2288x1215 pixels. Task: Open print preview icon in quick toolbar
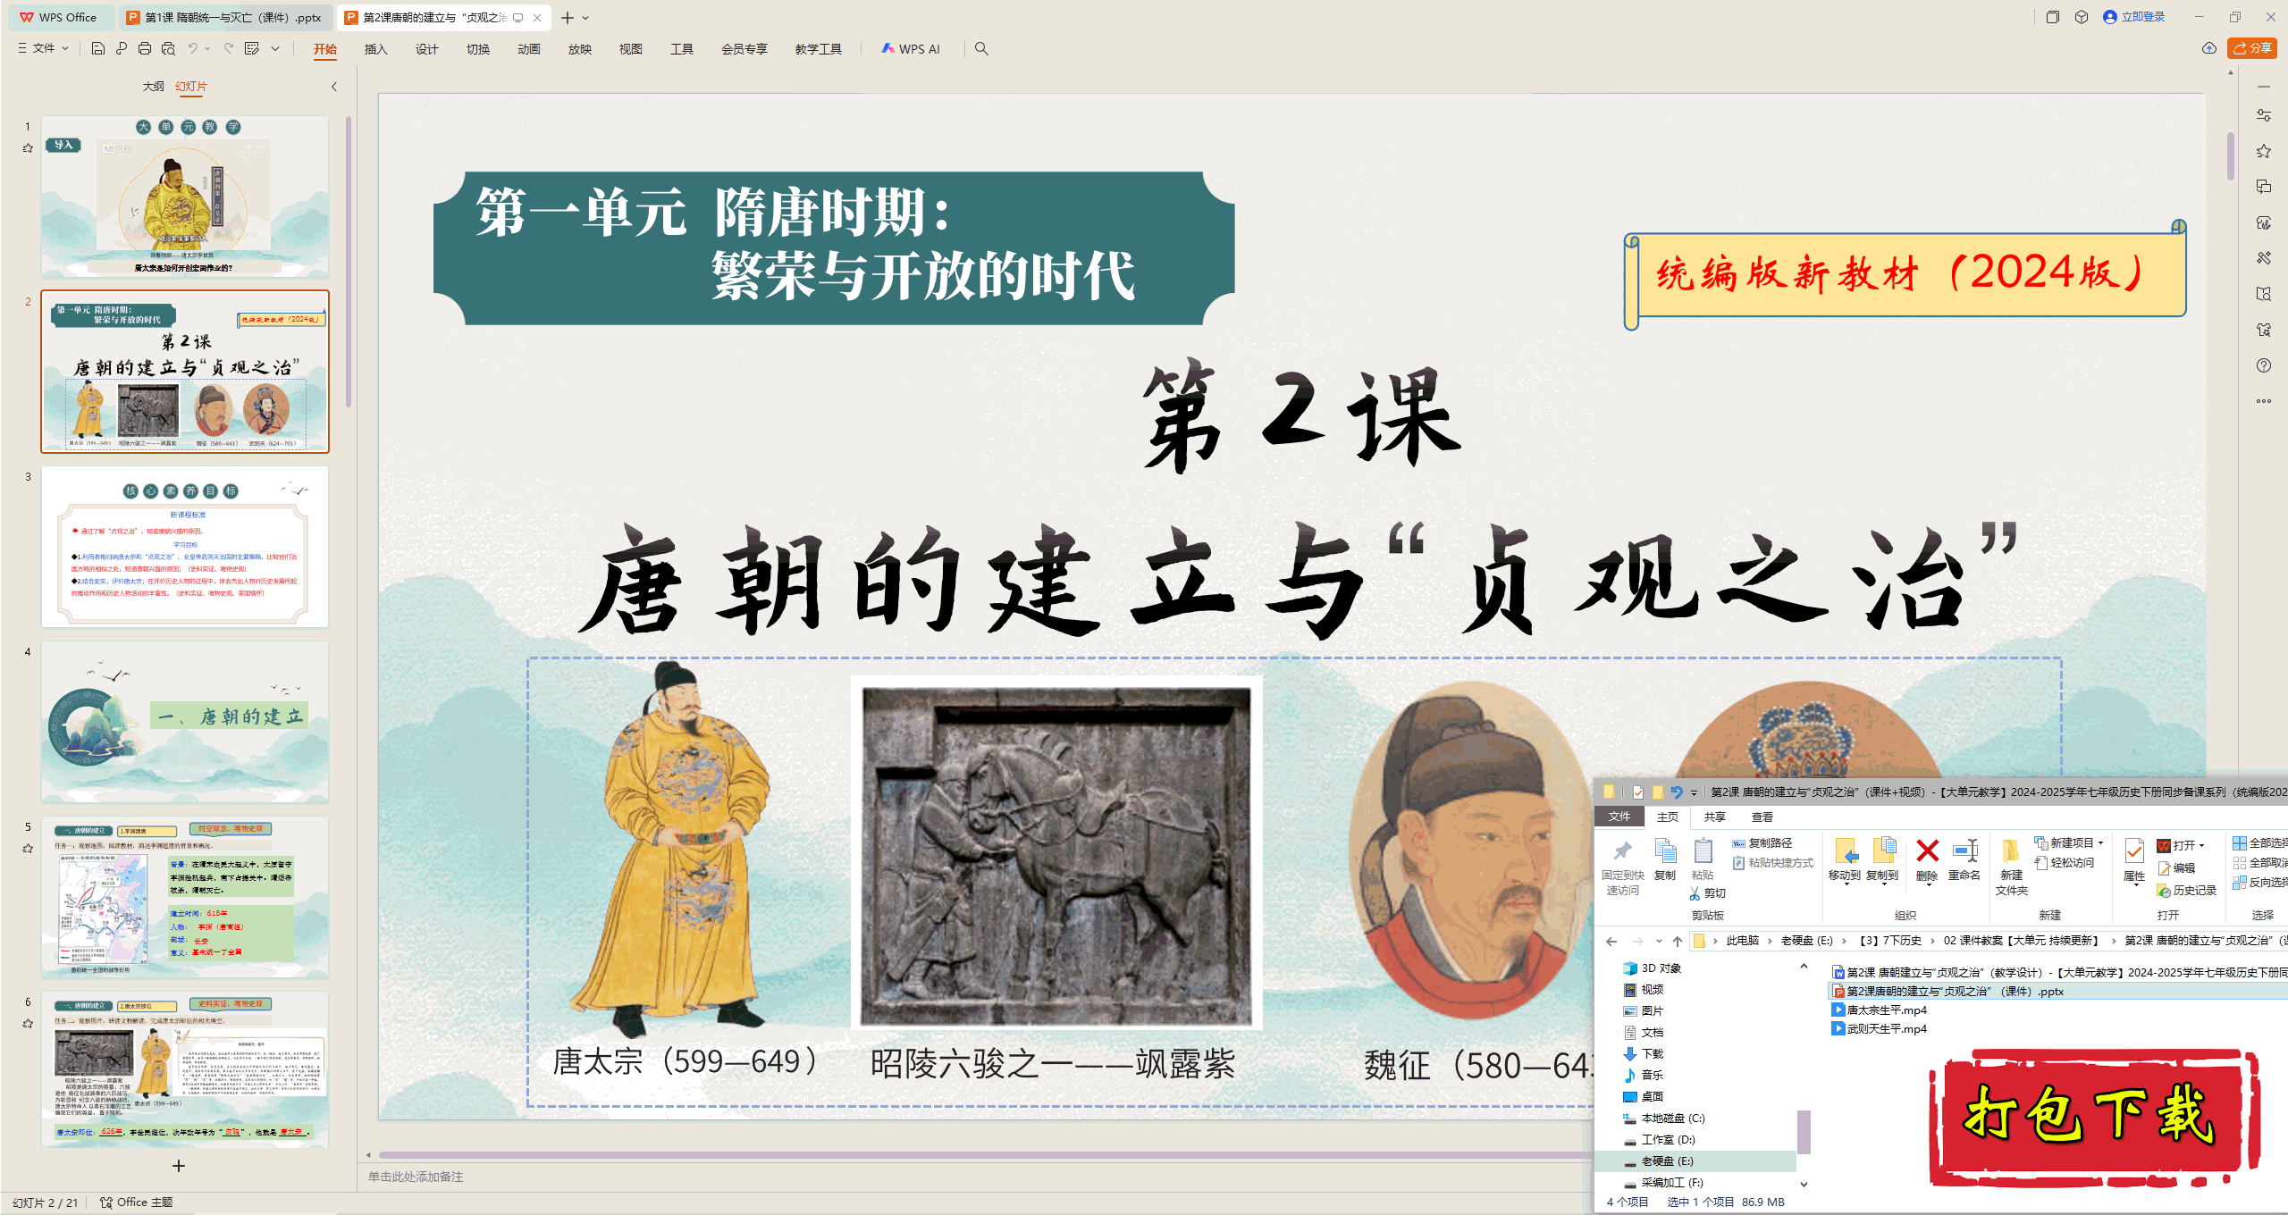168,48
